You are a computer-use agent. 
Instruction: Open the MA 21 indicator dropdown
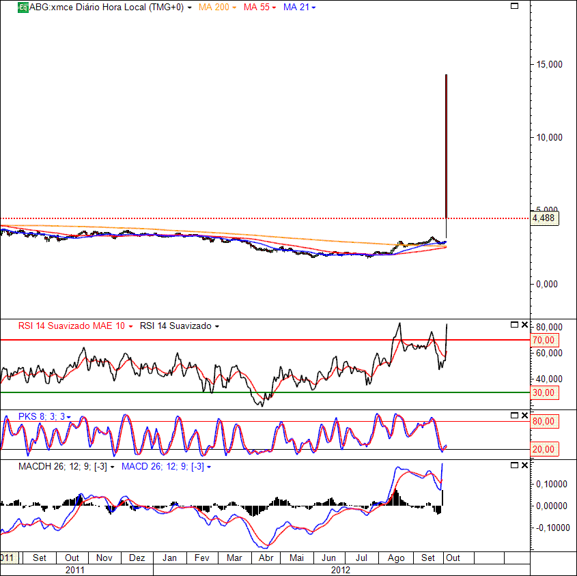point(313,8)
